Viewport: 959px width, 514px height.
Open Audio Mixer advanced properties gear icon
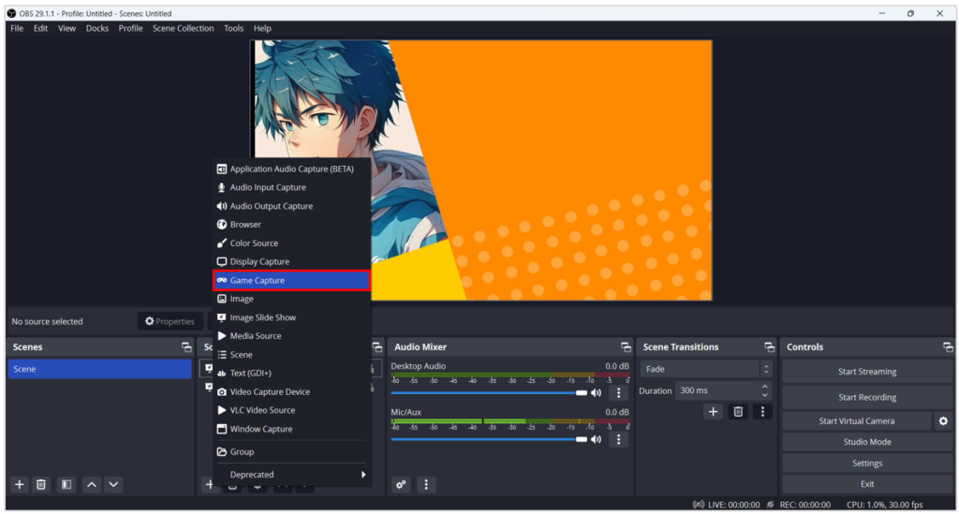coord(401,484)
